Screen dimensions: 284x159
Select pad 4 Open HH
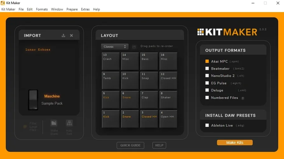(x=168, y=119)
